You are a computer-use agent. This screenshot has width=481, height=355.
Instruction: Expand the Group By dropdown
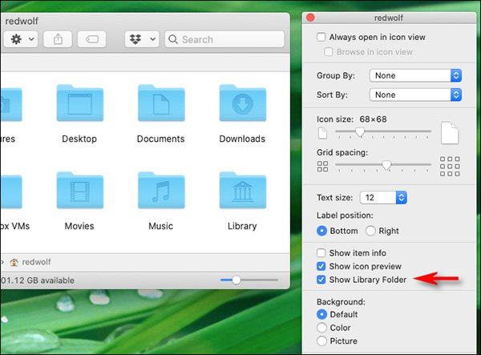click(415, 75)
